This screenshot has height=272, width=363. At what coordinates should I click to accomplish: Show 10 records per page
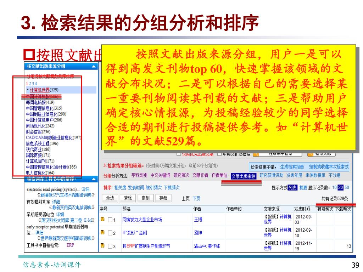point(334,188)
